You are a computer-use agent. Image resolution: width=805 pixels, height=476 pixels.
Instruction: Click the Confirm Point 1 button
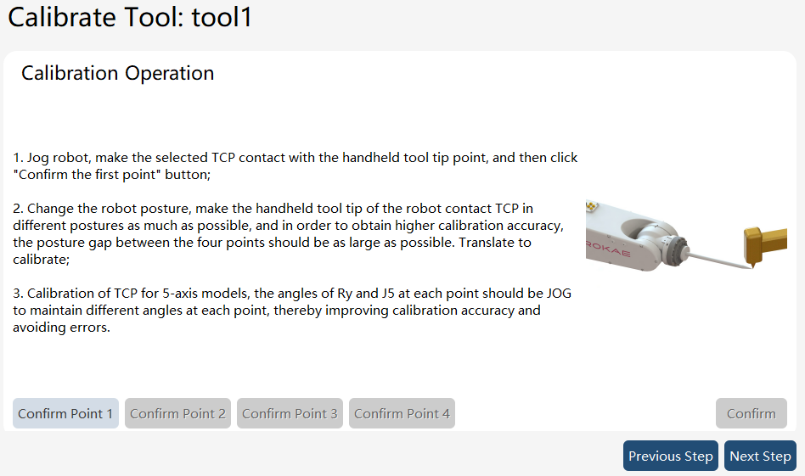click(x=65, y=413)
